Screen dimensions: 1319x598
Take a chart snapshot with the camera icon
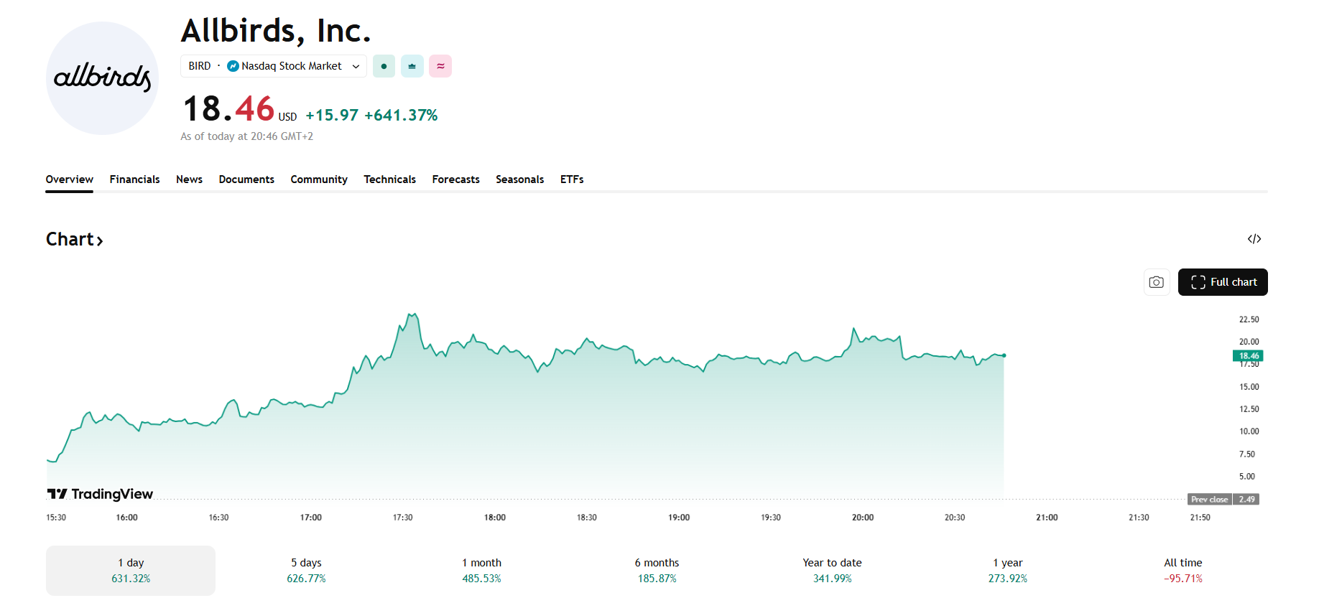[1157, 282]
